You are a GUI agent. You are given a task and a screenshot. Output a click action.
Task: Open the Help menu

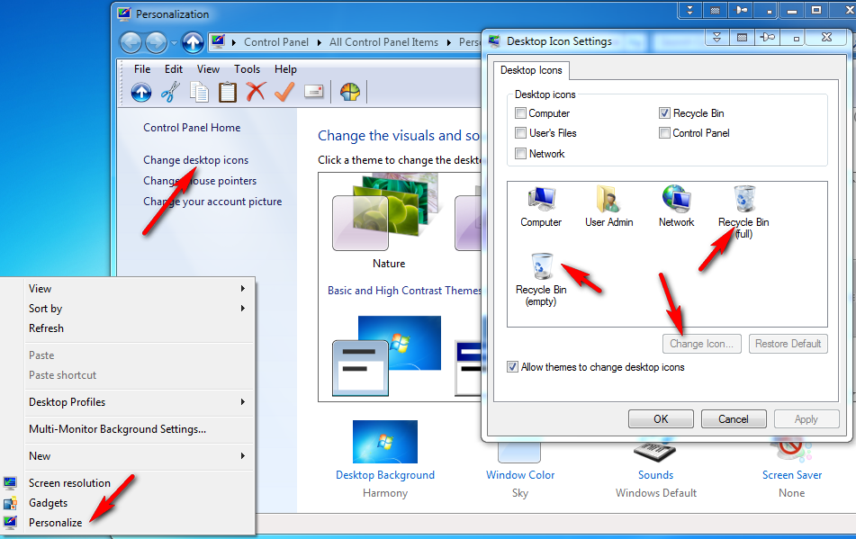point(285,69)
